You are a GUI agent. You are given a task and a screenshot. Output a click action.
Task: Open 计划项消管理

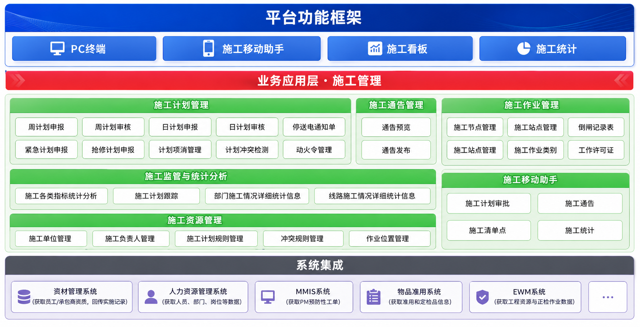pos(180,149)
